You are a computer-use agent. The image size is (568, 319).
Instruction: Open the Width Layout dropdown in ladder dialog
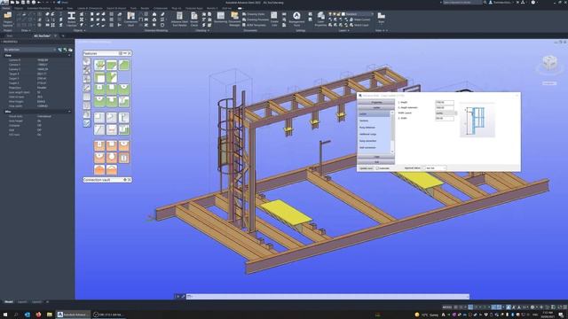pyautogui.click(x=446, y=113)
